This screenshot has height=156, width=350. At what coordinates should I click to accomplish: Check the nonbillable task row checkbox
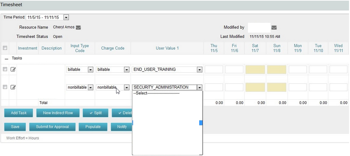coord(5,87)
